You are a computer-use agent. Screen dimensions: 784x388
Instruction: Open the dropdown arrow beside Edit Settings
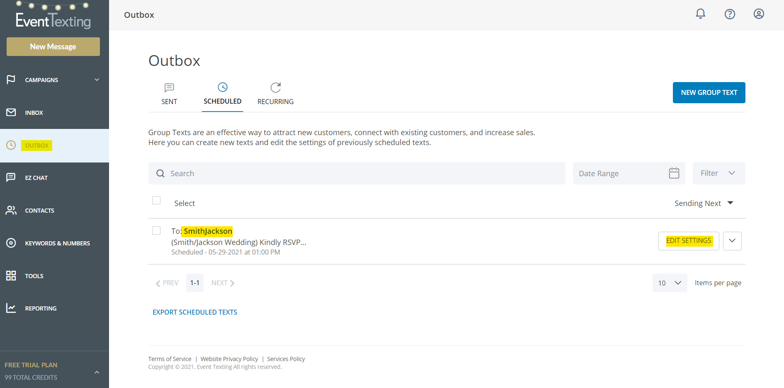tap(732, 241)
